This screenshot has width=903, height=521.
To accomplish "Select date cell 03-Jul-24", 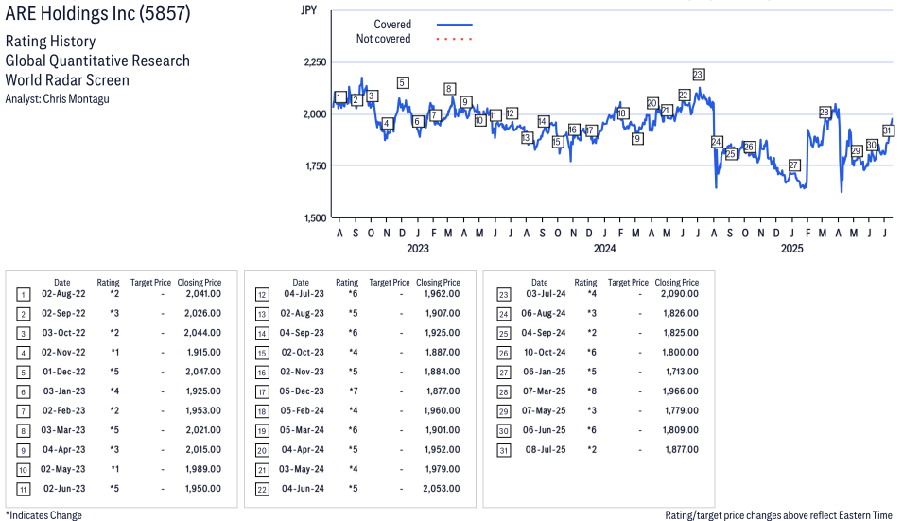I will pyautogui.click(x=546, y=294).
